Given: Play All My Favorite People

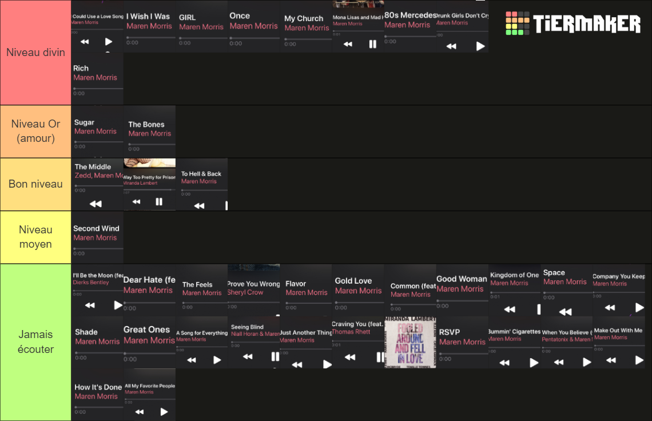Looking at the screenshot, I should [164, 412].
